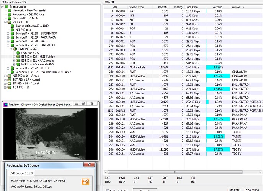Click the green icon next to TransportStreamID = 1849
This screenshot has width=263, height=191.
tap(12, 26)
